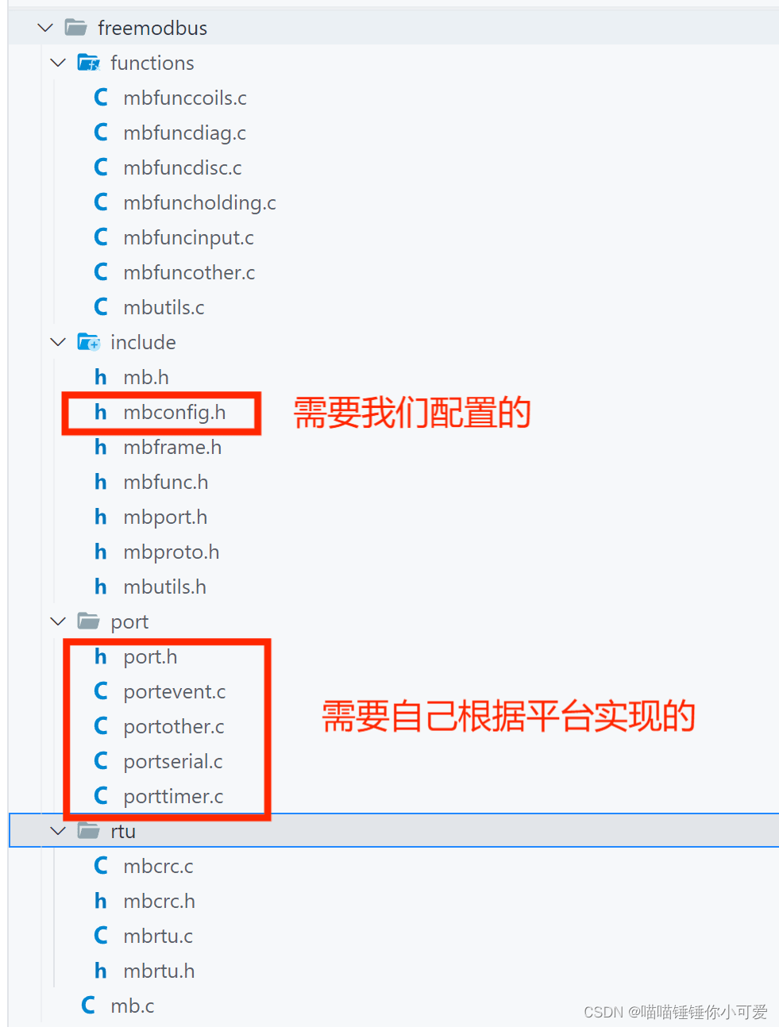Click the C icon beside mbfunccoils.c

(x=101, y=98)
